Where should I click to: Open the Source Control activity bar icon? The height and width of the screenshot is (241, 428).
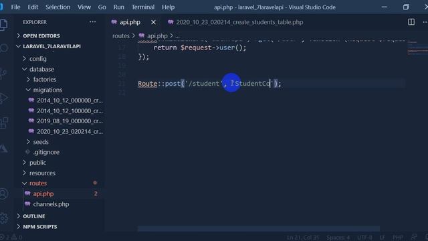(x=3, y=74)
